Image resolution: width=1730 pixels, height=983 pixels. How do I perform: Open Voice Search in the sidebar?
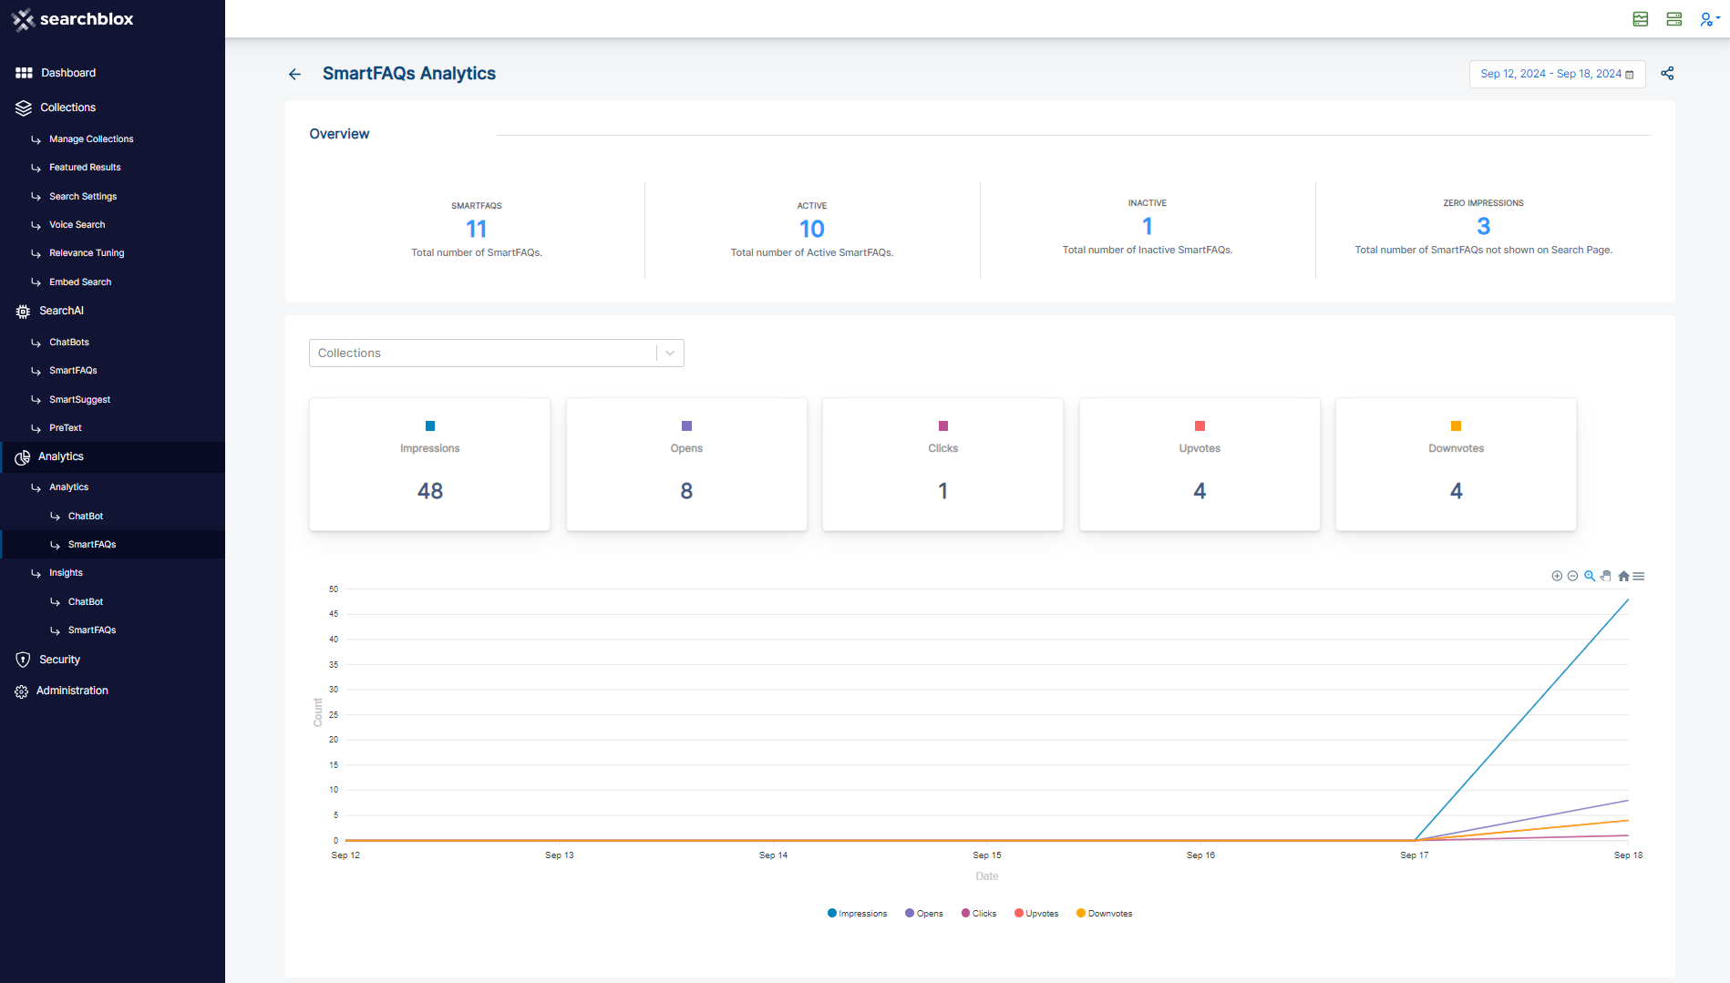tap(77, 225)
